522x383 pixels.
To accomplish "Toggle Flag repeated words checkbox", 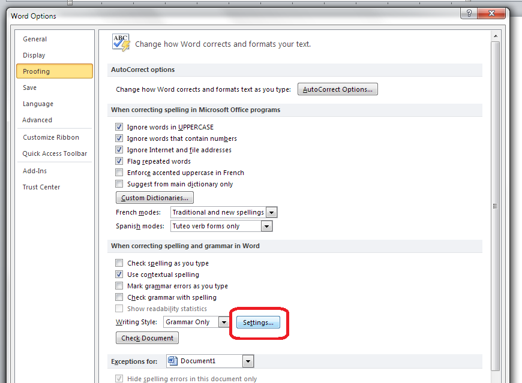I will (x=119, y=161).
